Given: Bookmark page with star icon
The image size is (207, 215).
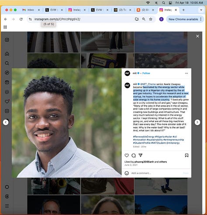Looking at the screenshot, I should pos(151,19).
